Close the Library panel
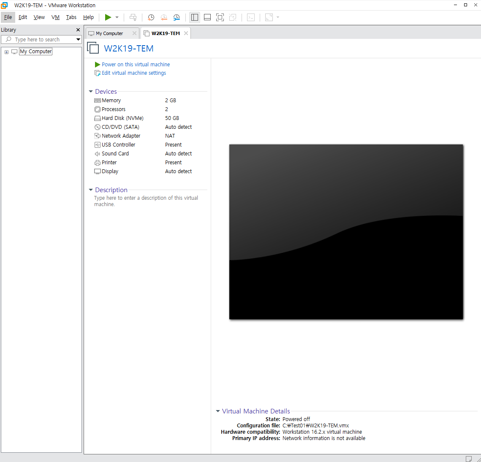 coord(78,30)
